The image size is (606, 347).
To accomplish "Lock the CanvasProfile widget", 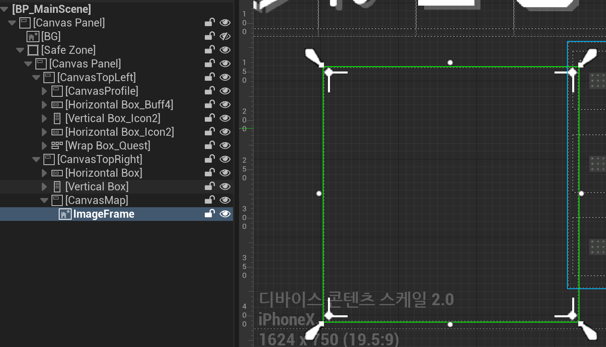I will click(210, 91).
